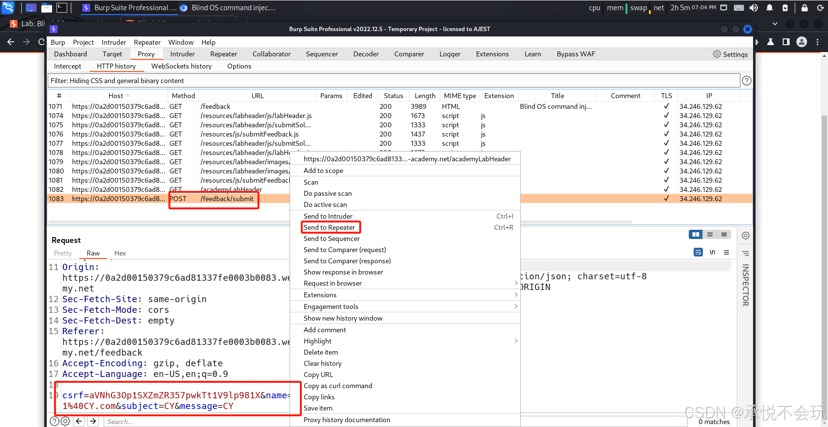Click the power manager battery icon
828x427 pixels.
785,8
